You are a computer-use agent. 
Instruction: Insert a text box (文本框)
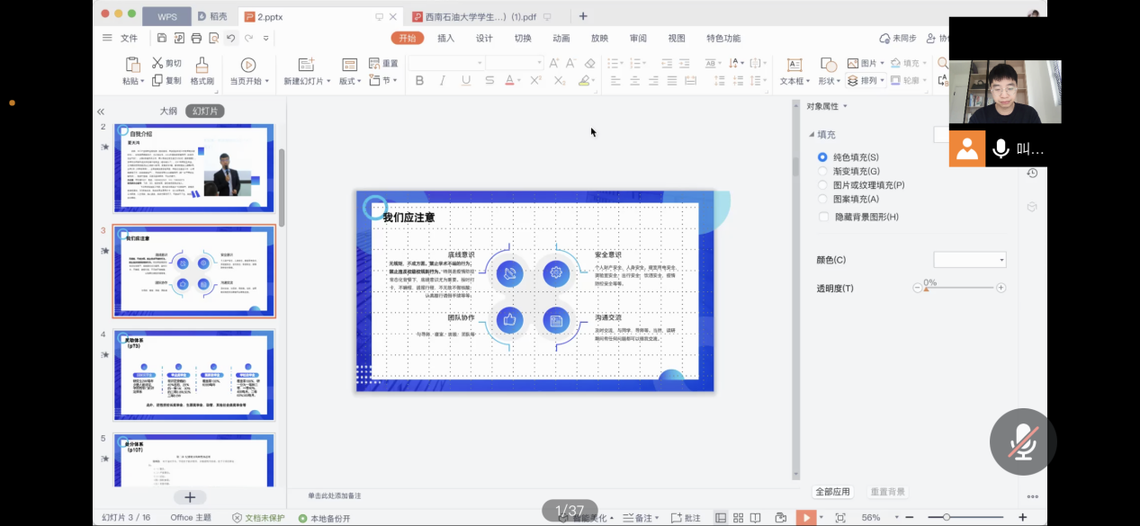[794, 72]
